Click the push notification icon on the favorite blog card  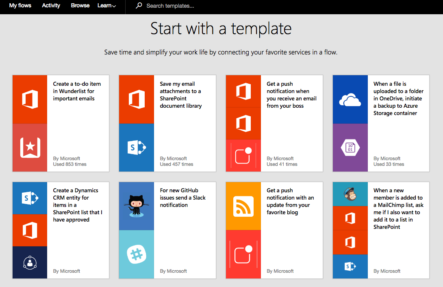243,254
